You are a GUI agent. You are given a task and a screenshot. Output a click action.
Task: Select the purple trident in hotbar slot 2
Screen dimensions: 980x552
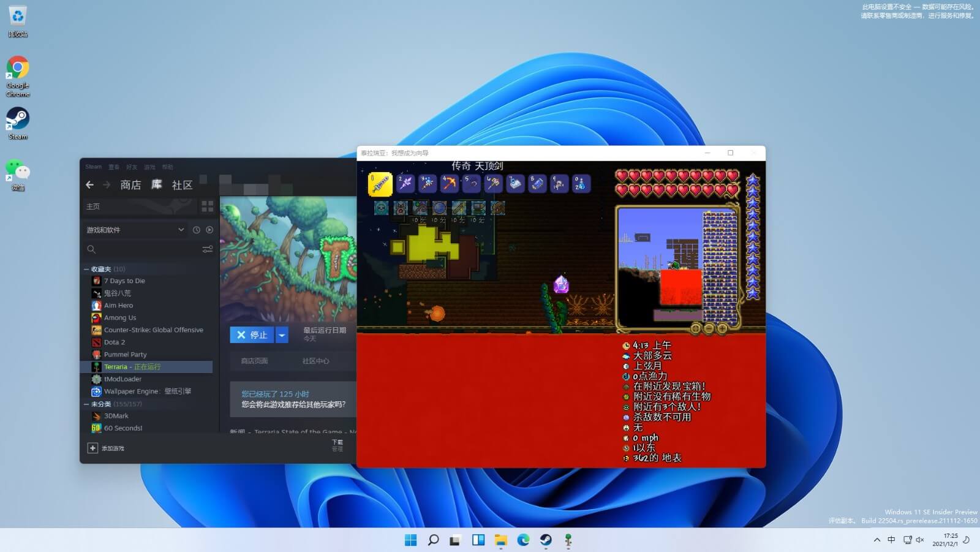click(x=405, y=183)
